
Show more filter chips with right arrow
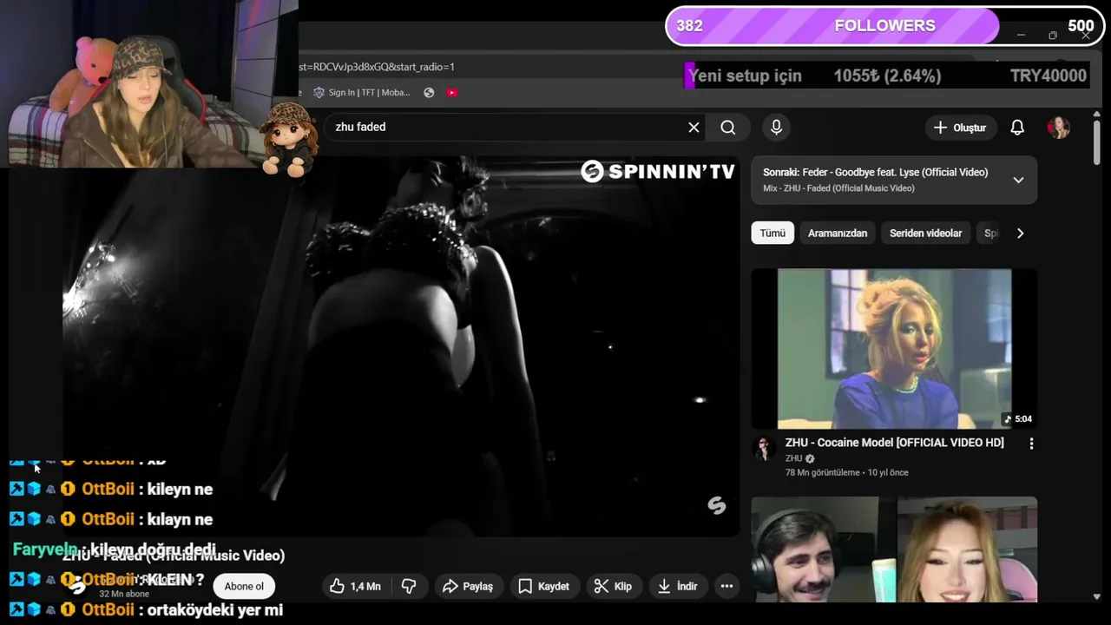(1020, 234)
